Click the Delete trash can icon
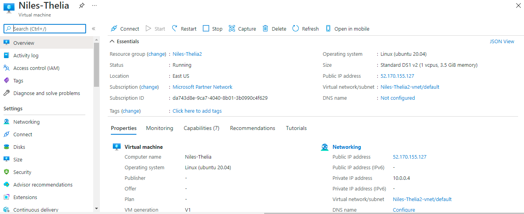This screenshot has height=214, width=524. point(265,29)
